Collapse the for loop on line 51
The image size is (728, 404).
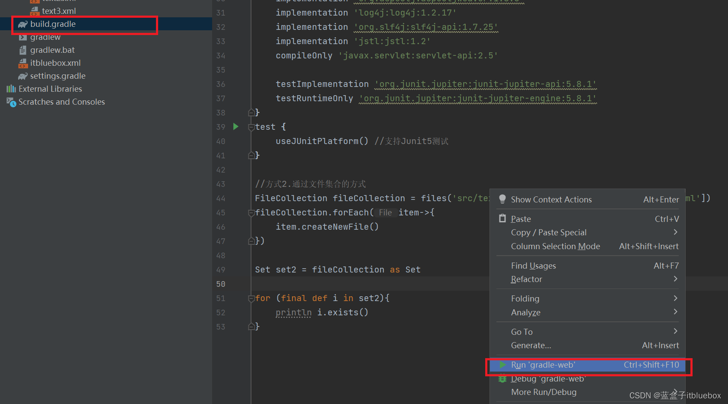pos(251,298)
